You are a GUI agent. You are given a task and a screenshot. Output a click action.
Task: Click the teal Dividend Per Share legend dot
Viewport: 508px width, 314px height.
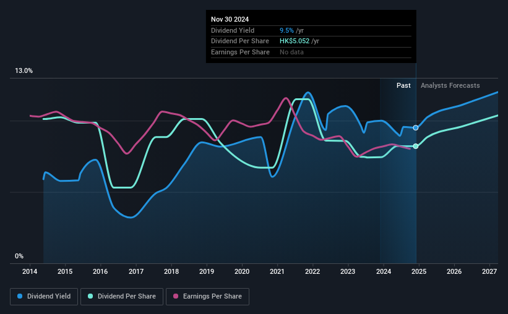tap(90, 296)
